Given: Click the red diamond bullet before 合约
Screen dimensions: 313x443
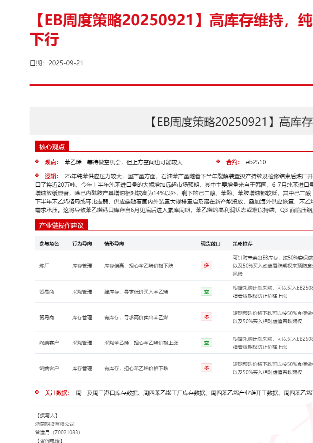Looking at the screenshot, I should point(218,162).
